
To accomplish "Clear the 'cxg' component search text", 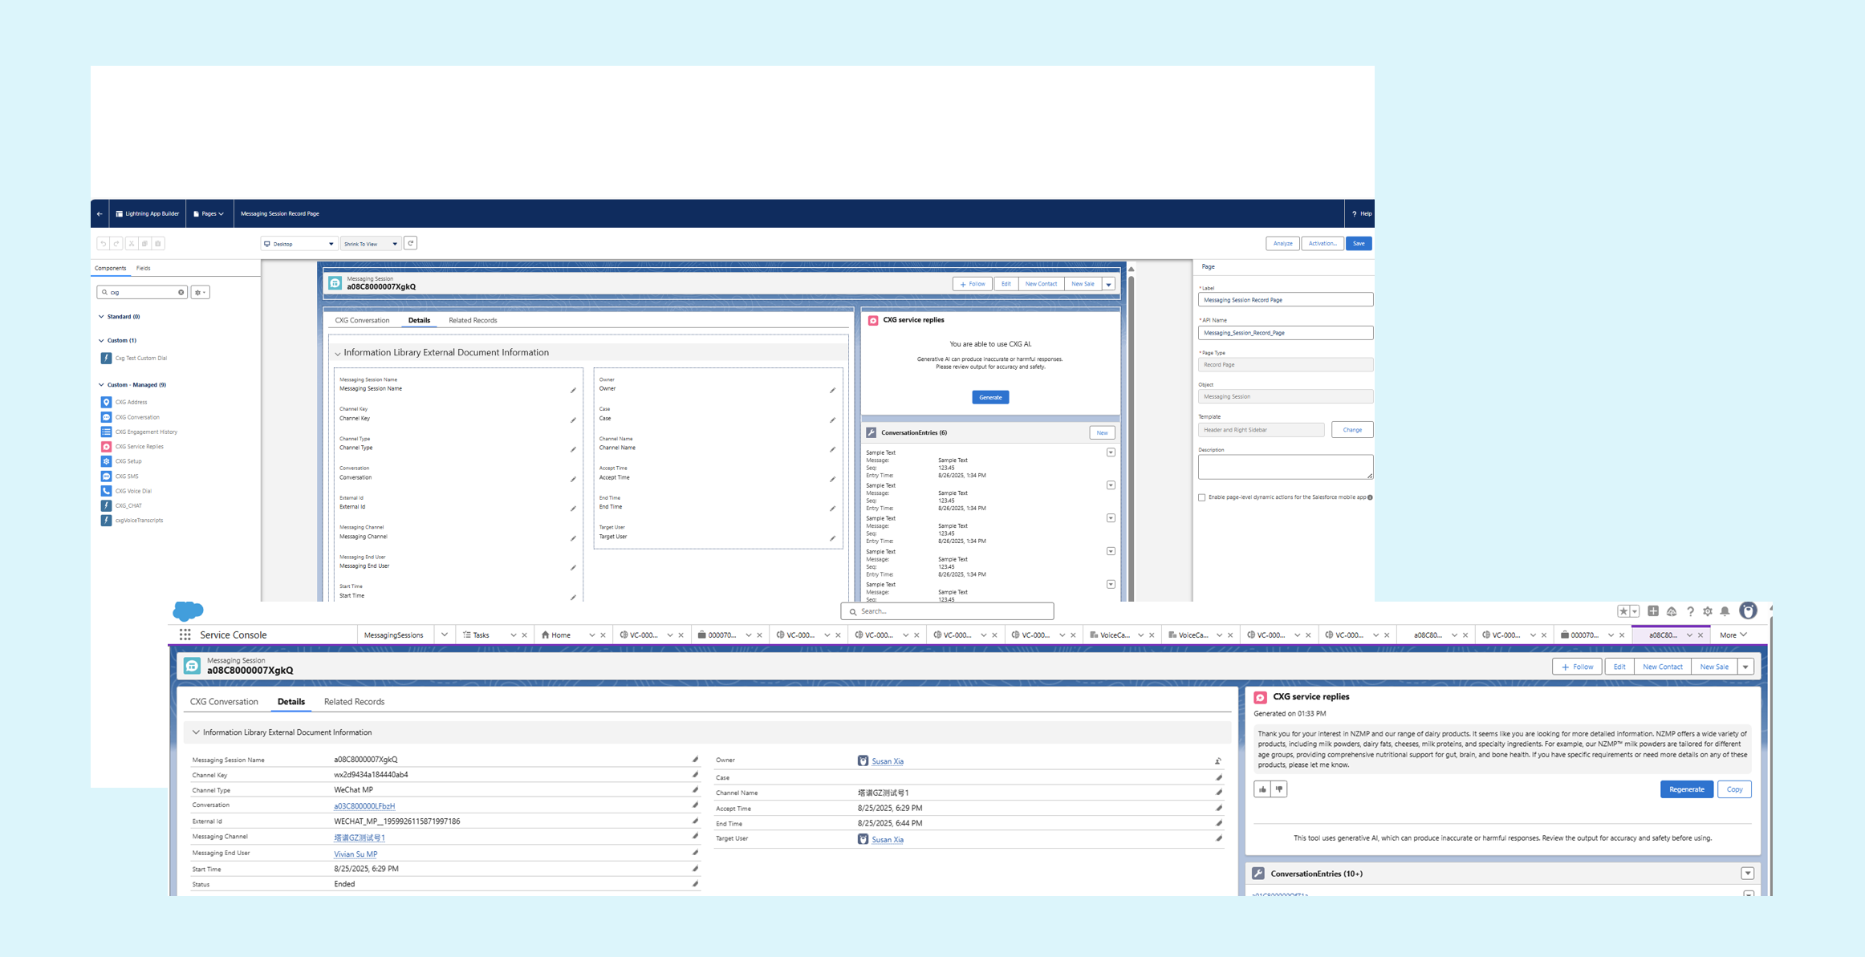I will pos(181,292).
